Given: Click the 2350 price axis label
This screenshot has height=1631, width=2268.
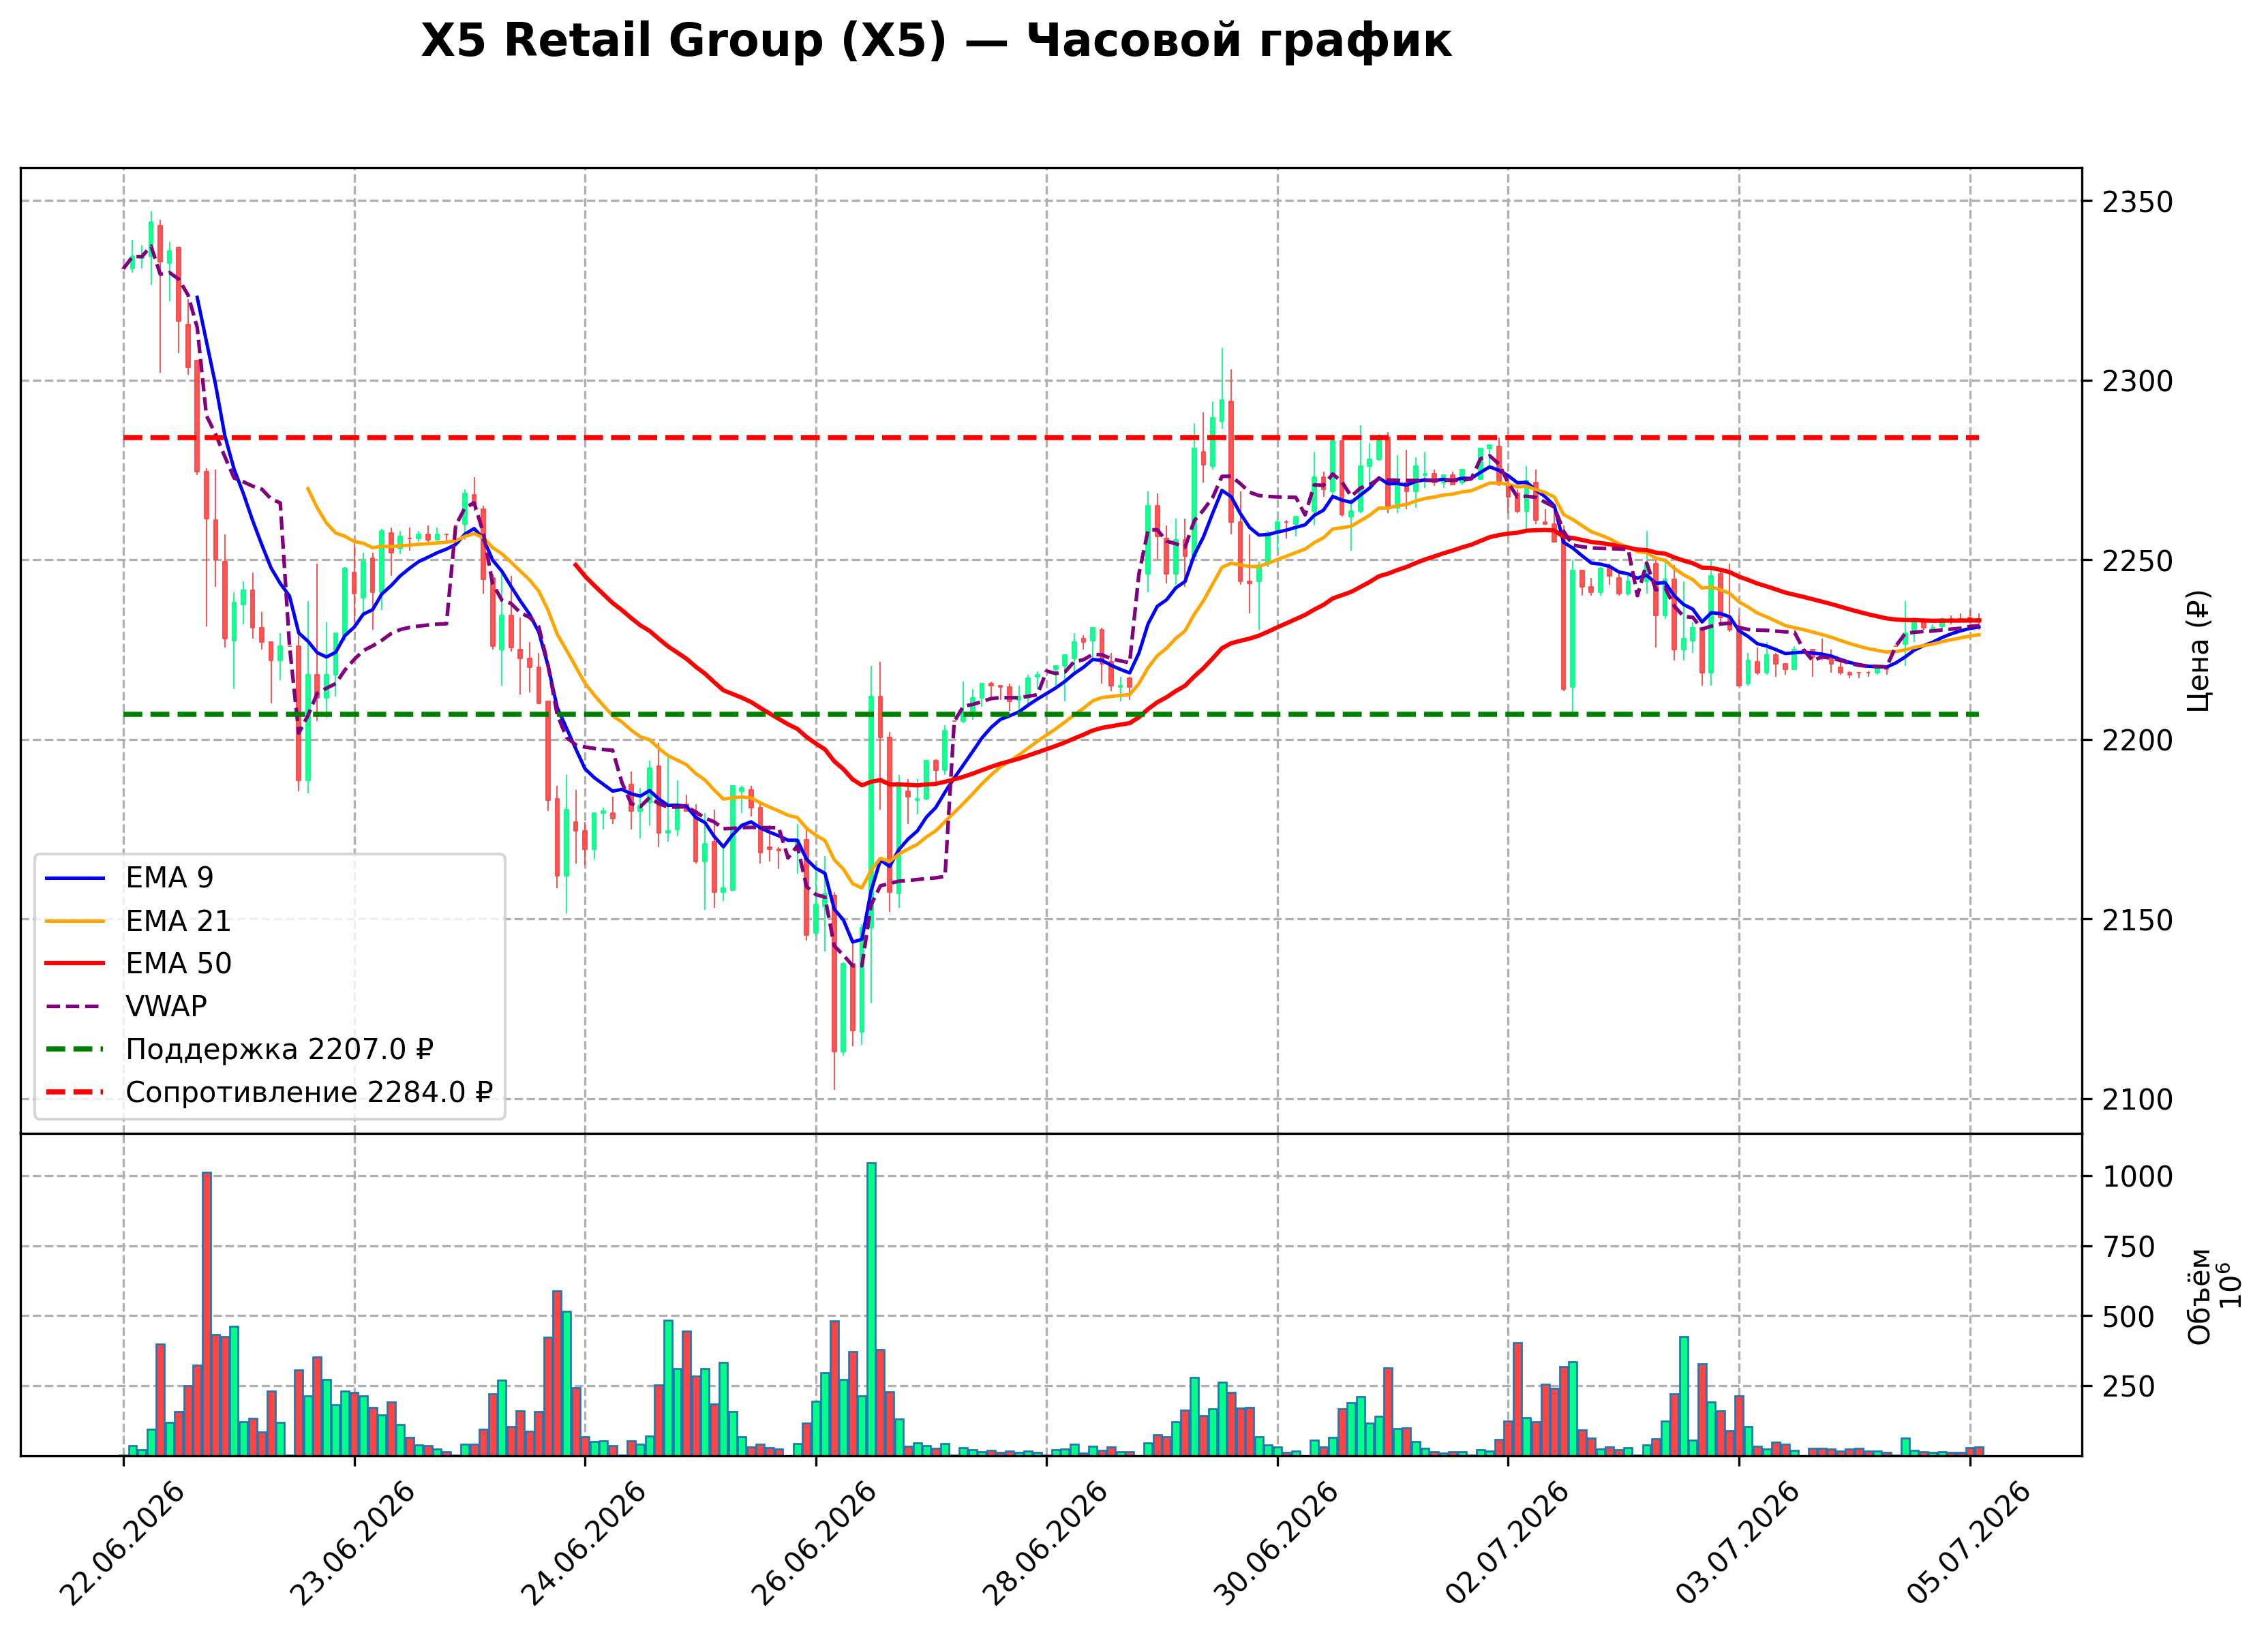Looking at the screenshot, I should (2138, 202).
